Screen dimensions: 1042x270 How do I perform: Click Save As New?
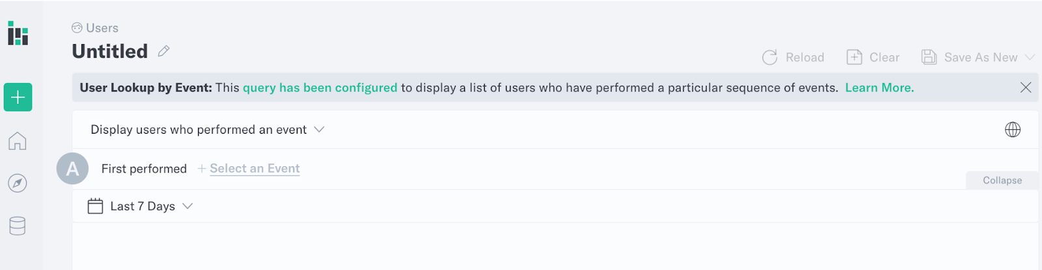[970, 57]
